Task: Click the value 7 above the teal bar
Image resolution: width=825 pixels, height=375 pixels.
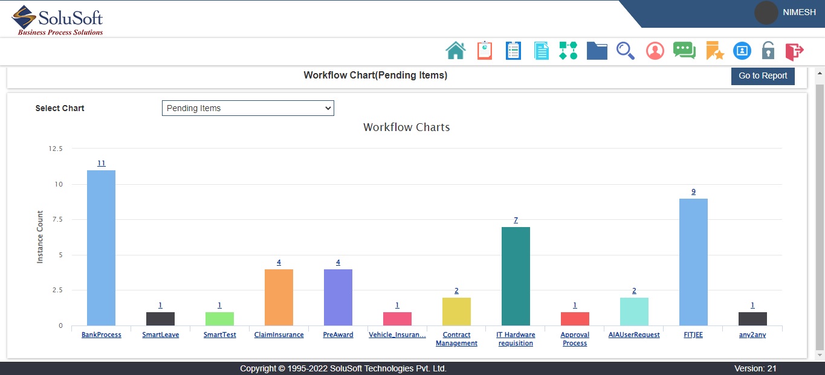Action: click(516, 220)
